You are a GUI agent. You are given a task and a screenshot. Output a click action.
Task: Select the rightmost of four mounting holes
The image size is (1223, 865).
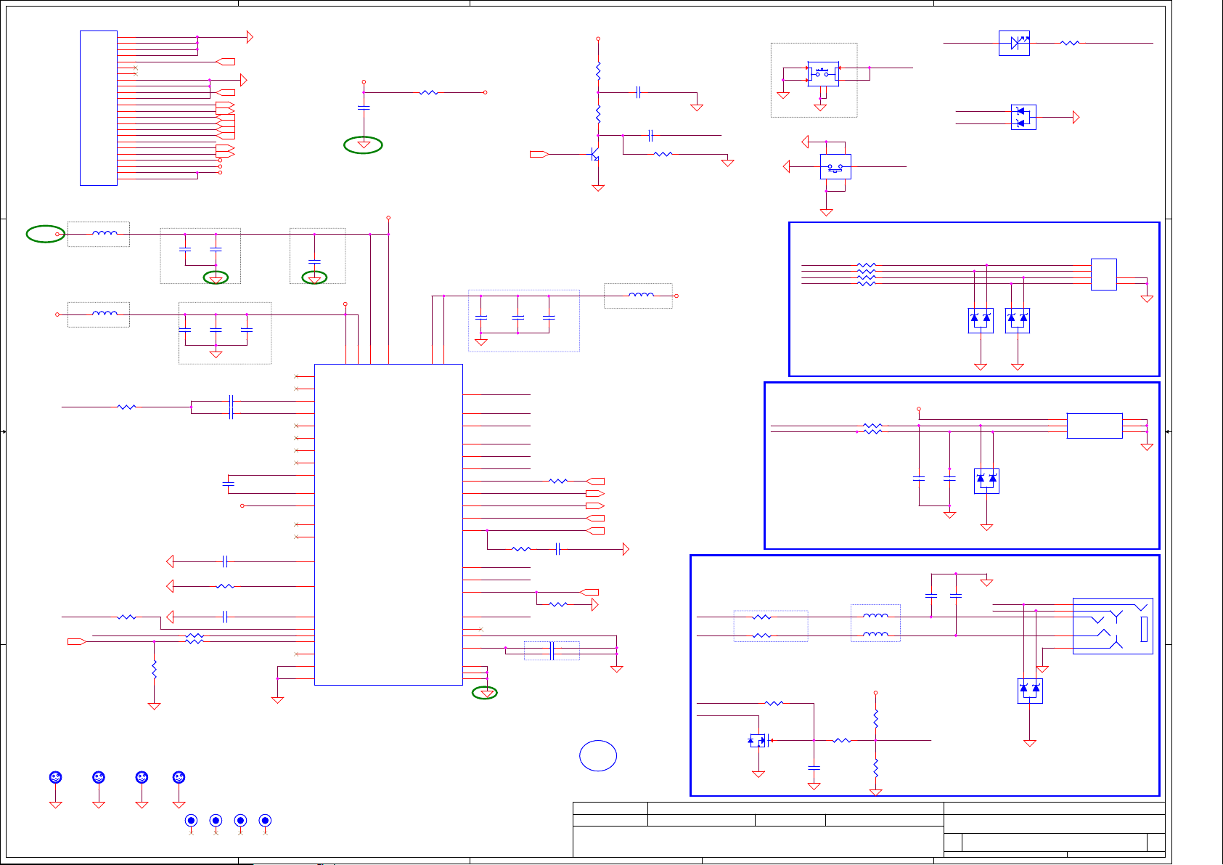click(179, 777)
